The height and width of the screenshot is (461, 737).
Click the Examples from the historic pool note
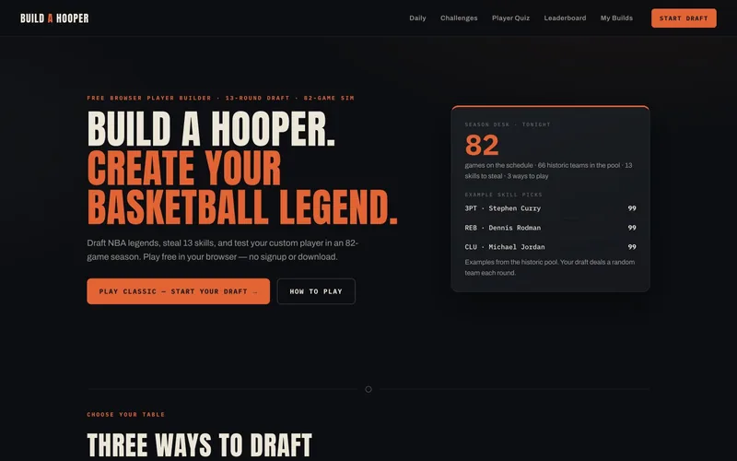pos(549,267)
